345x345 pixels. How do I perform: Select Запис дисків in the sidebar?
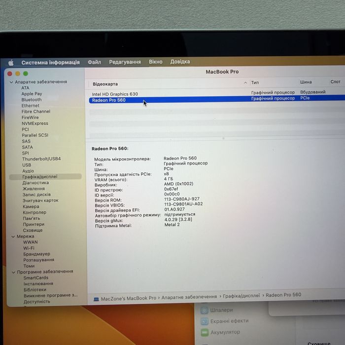coord(36,195)
